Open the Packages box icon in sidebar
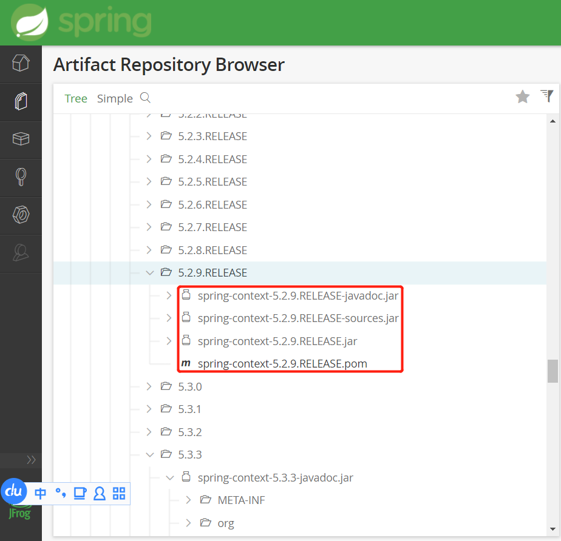This screenshot has width=561, height=541. (x=21, y=139)
